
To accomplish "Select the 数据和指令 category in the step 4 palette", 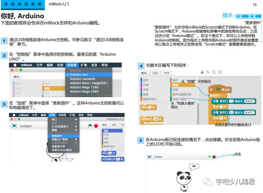I will [x=149, y=99].
